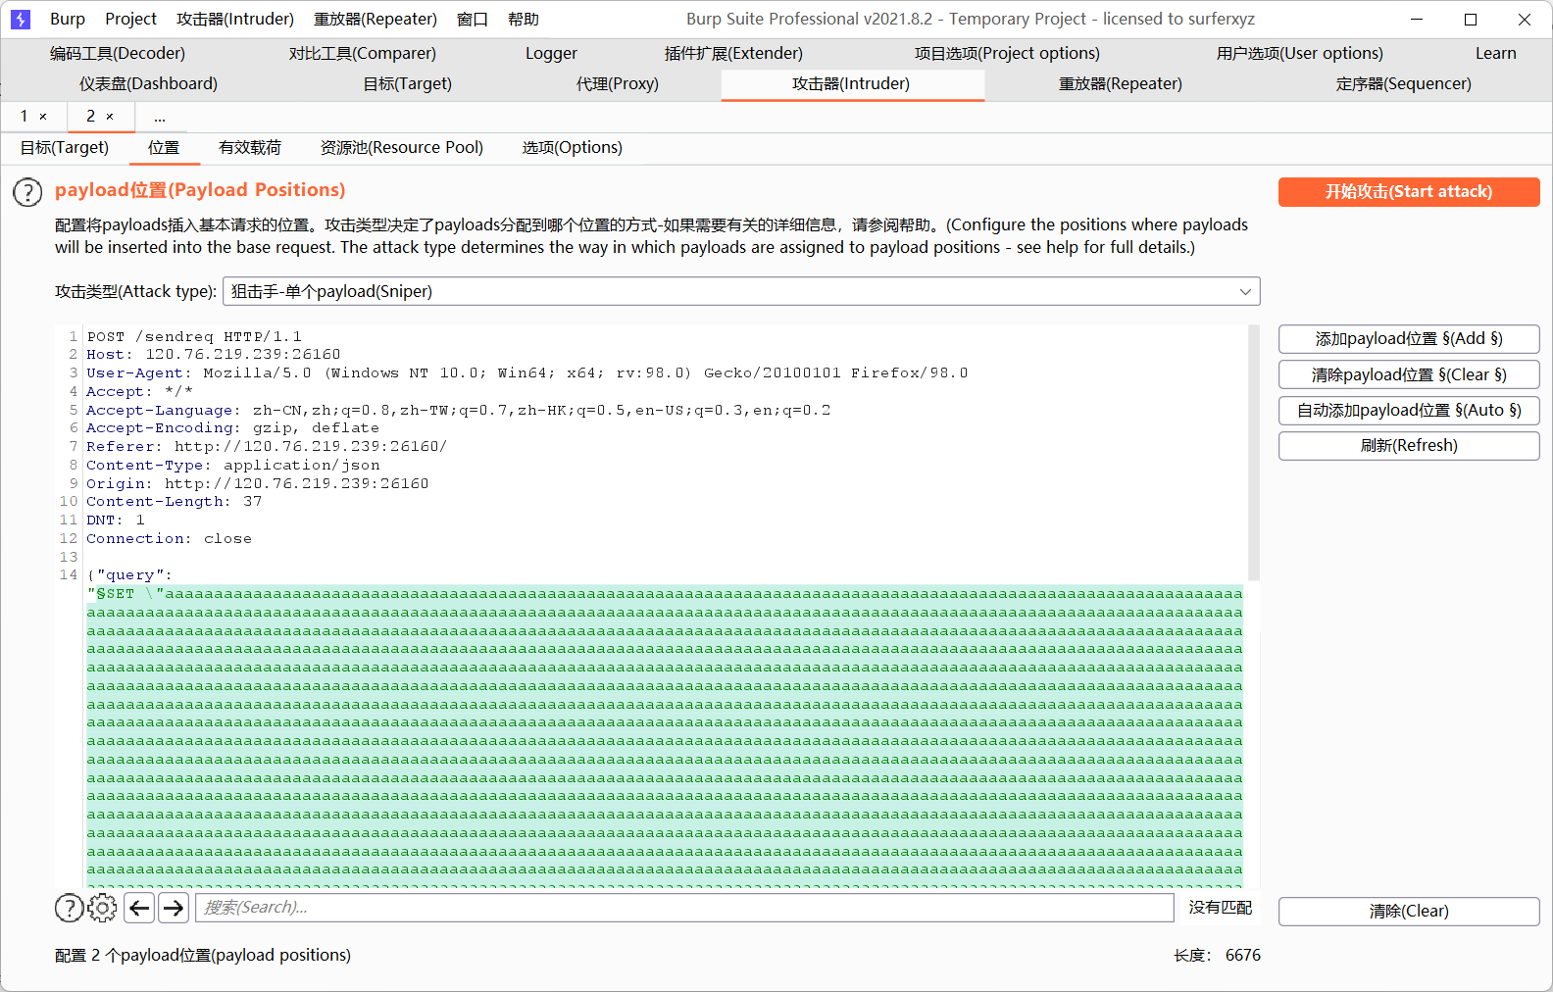Screen dimensions: 1553x992
Task: Switch to 仪表盘(Dashboard) tab
Action: click(x=148, y=83)
